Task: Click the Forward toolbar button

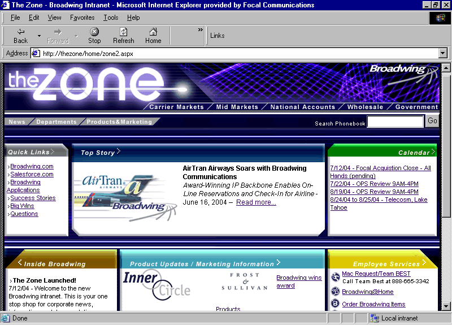Action: pos(58,36)
